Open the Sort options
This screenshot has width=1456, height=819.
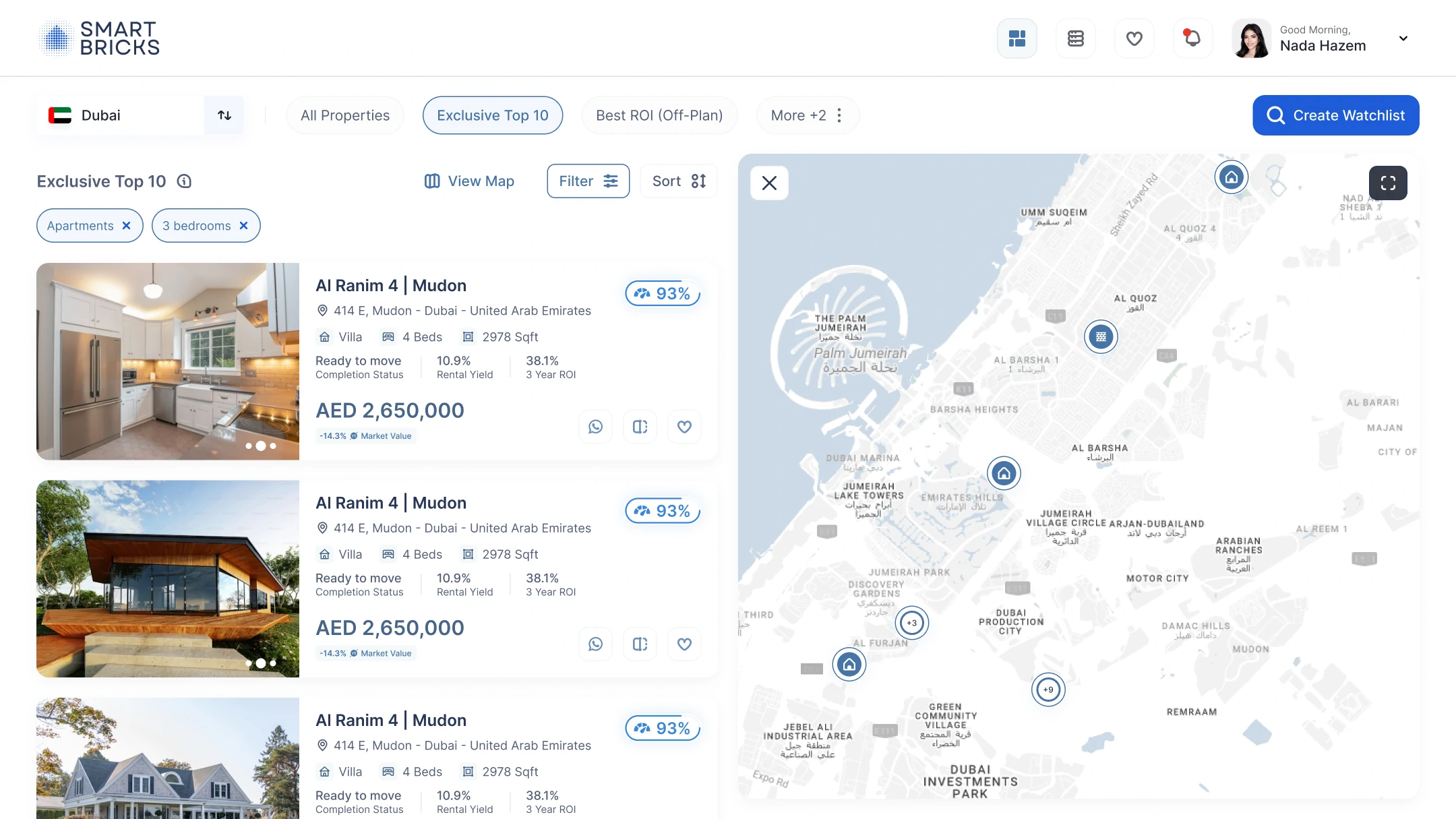679,181
